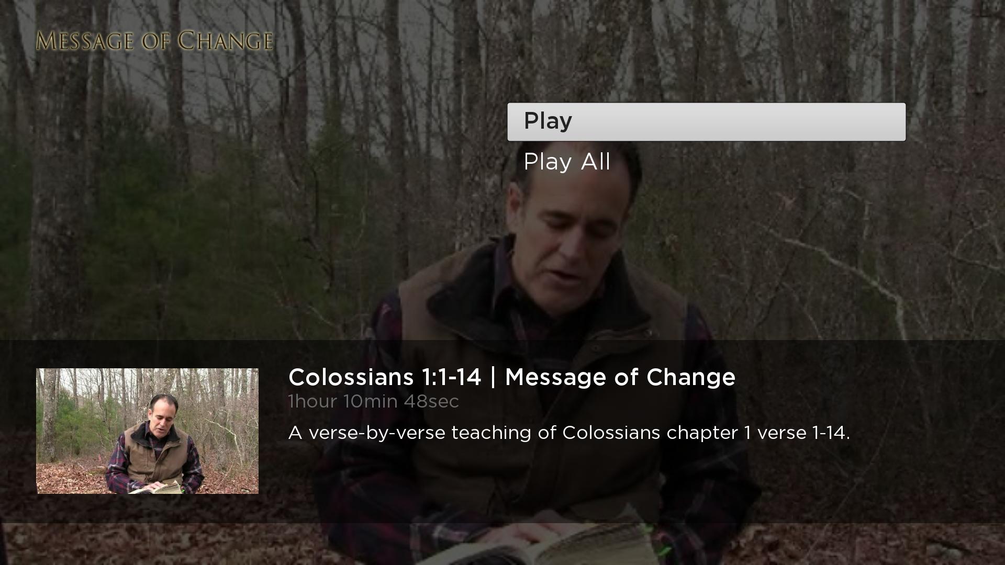The width and height of the screenshot is (1005, 565).
Task: Click "Message of Change" in the episode title
Action: point(620,377)
